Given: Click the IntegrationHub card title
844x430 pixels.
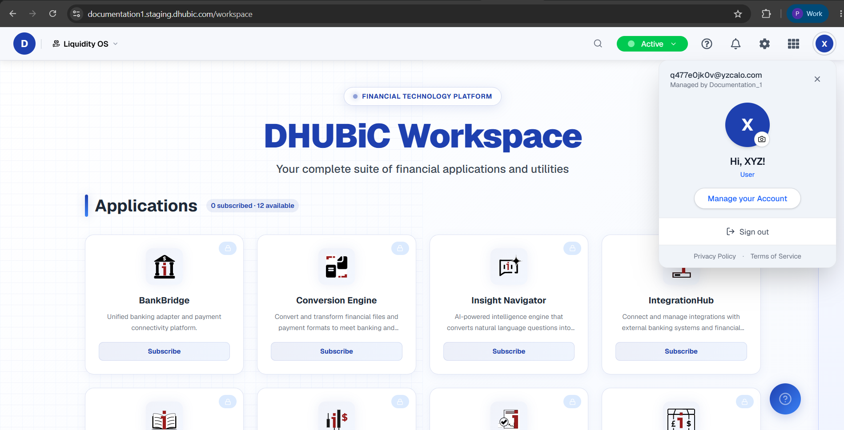Looking at the screenshot, I should 681,300.
